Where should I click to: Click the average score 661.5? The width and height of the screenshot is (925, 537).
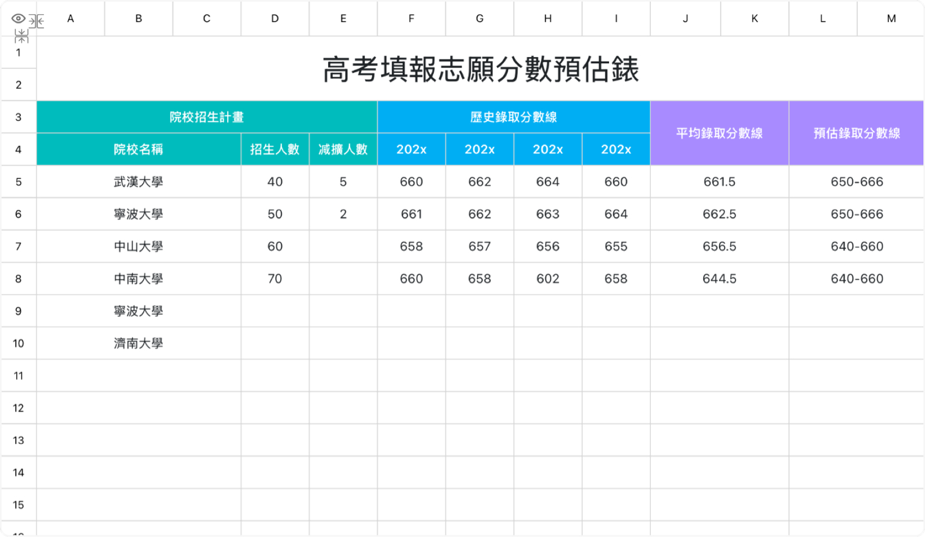pyautogui.click(x=720, y=182)
